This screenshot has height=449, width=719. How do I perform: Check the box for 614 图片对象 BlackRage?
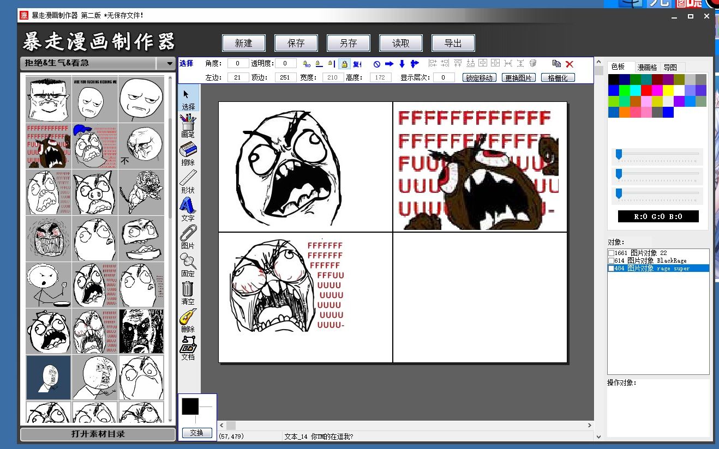click(x=611, y=260)
